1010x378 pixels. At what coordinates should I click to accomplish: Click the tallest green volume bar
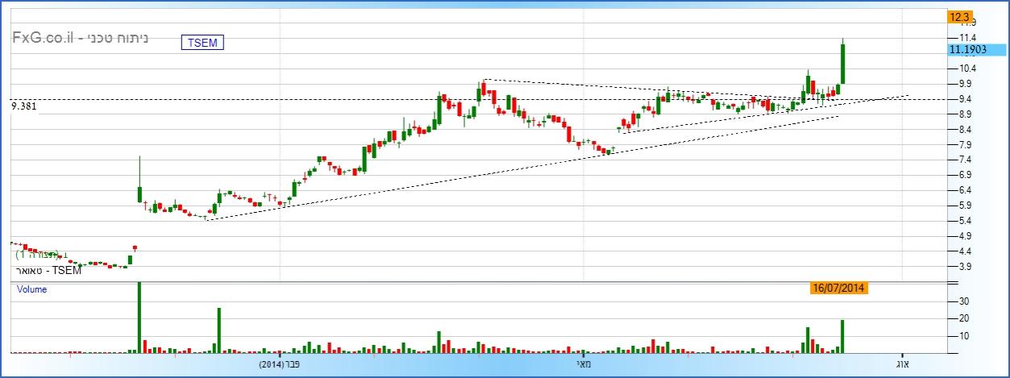(139, 318)
